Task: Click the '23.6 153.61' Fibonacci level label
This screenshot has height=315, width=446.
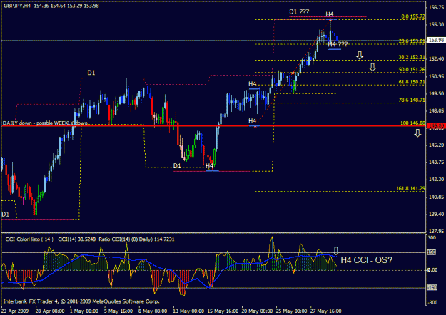Action: click(412, 41)
